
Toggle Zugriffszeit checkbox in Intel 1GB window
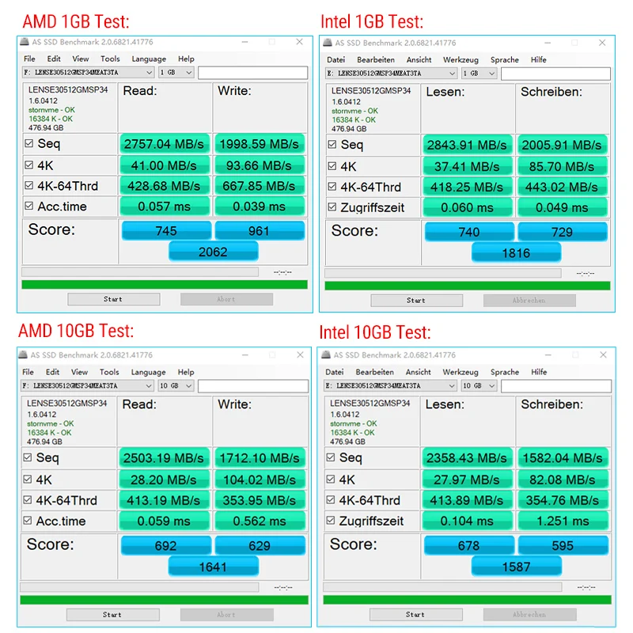click(x=332, y=207)
